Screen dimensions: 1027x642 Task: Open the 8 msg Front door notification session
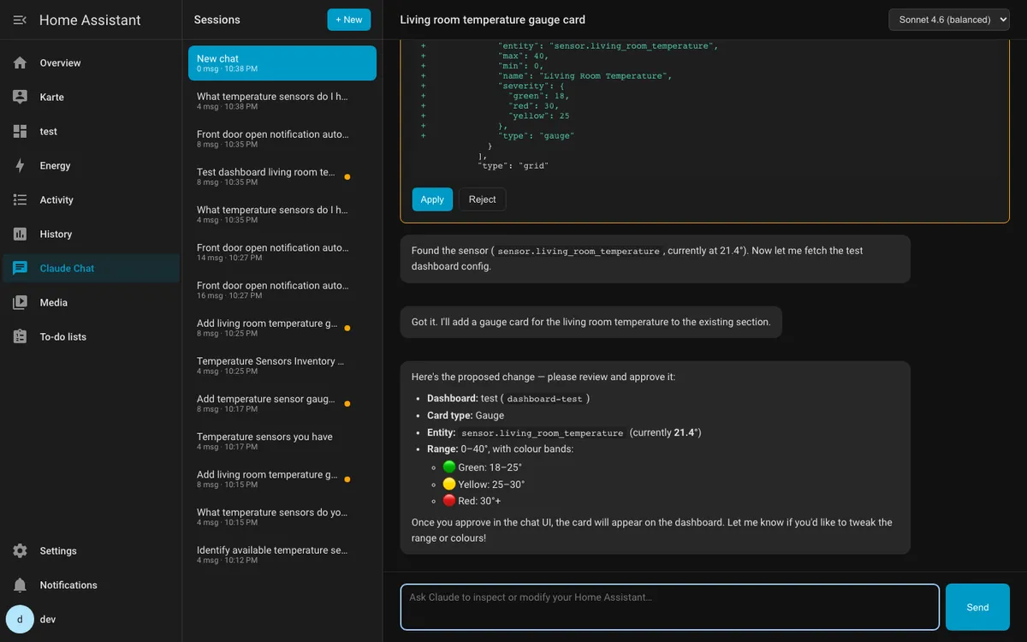point(282,139)
